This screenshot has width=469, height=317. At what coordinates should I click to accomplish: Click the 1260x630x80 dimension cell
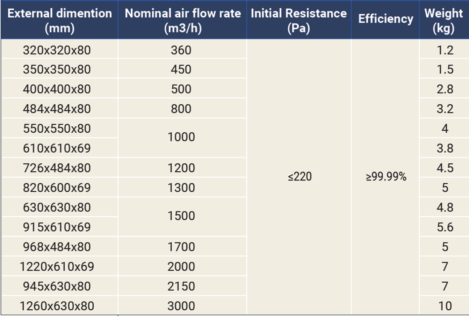coord(57,306)
